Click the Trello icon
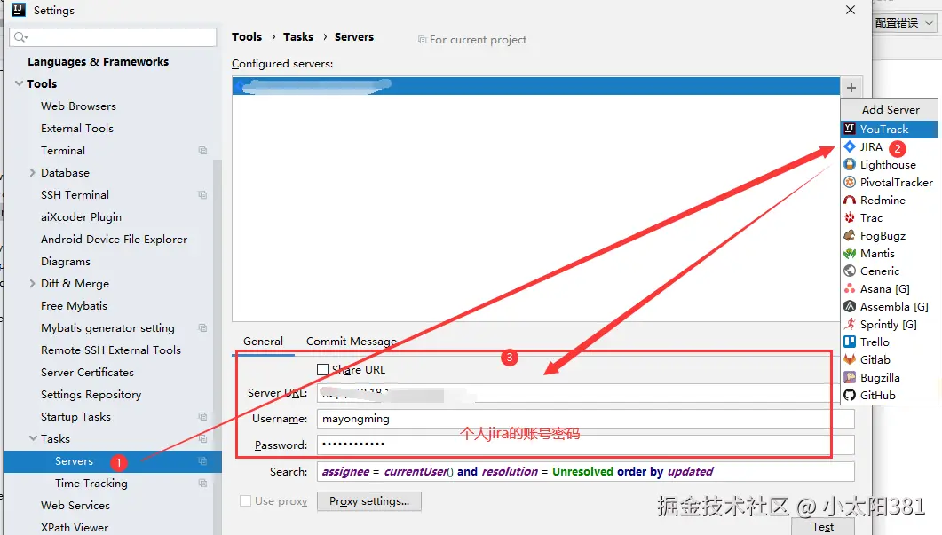Image resolution: width=942 pixels, height=535 pixels. (850, 342)
